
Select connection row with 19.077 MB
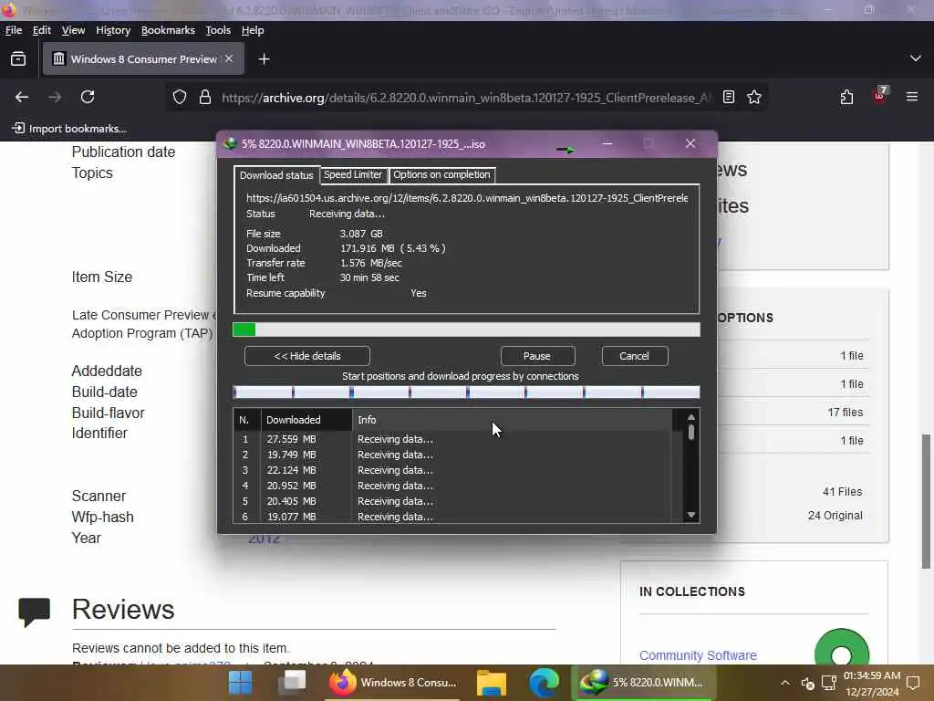click(452, 517)
